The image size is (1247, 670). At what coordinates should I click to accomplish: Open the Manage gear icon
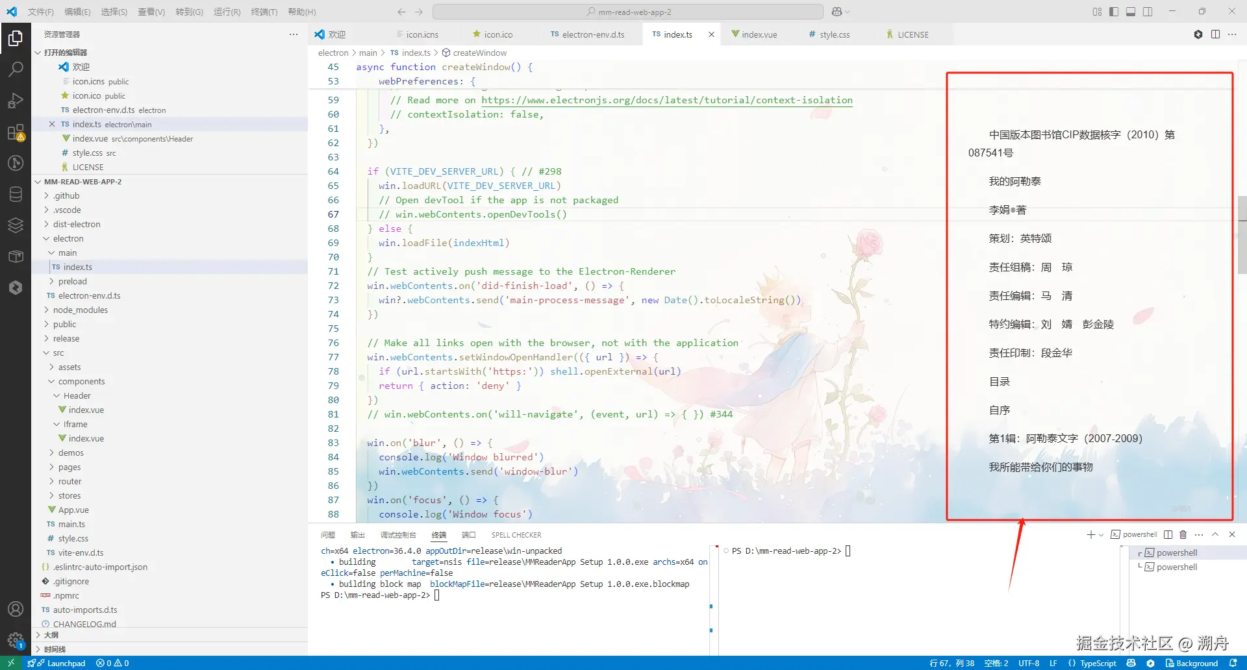click(16, 639)
